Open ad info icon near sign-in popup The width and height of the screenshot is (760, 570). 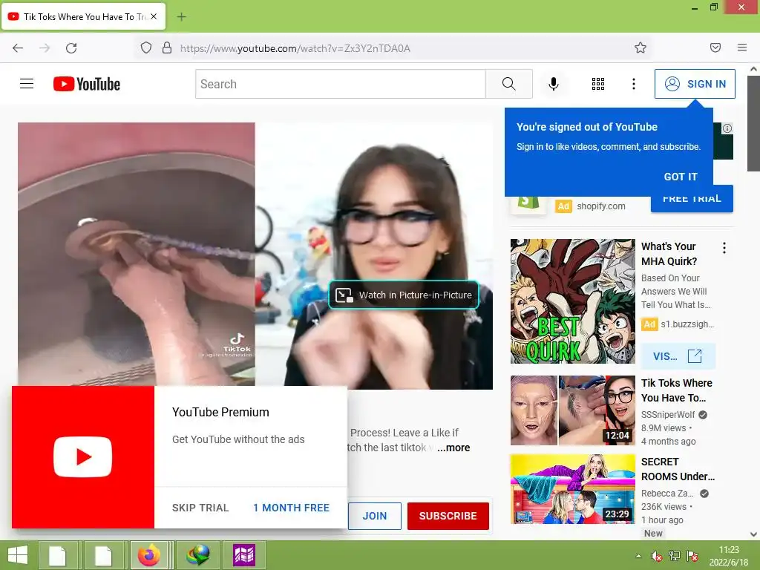727,128
